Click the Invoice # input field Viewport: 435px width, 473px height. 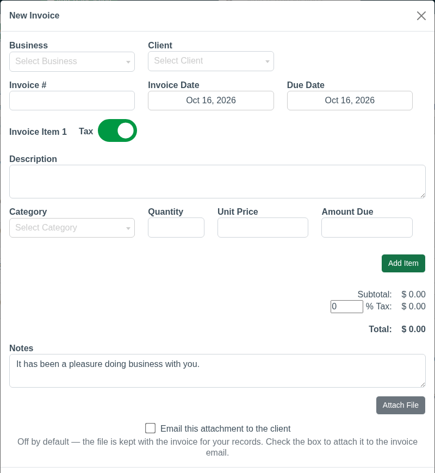pos(72,101)
